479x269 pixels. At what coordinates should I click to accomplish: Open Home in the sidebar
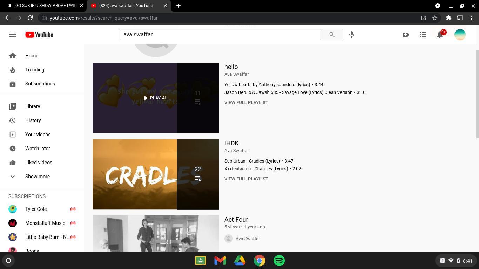[42, 56]
